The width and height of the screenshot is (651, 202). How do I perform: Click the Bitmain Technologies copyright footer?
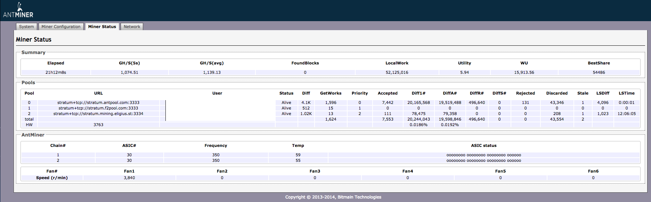click(333, 197)
